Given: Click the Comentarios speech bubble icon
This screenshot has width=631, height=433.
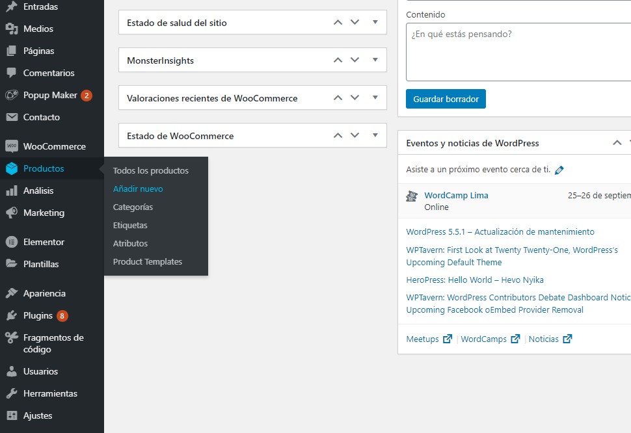Looking at the screenshot, I should (x=12, y=73).
